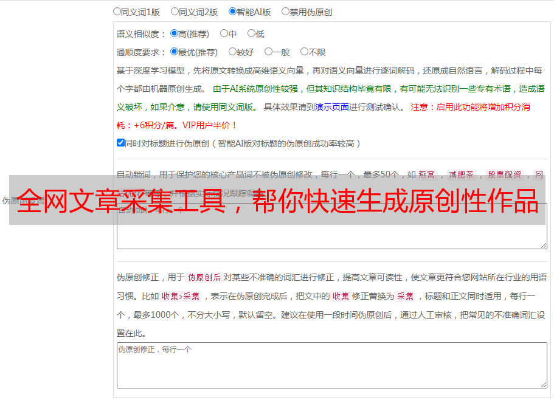The height and width of the screenshot is (400, 554).
Task: Click the 减肥茶 example keyword tag
Action: click(462, 174)
